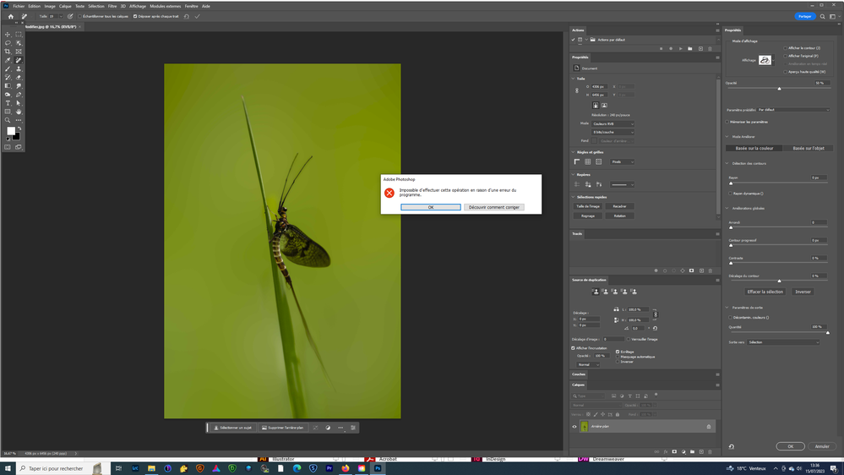This screenshot has width=844, height=475.
Task: Select the Lasso tool
Action: [8, 43]
